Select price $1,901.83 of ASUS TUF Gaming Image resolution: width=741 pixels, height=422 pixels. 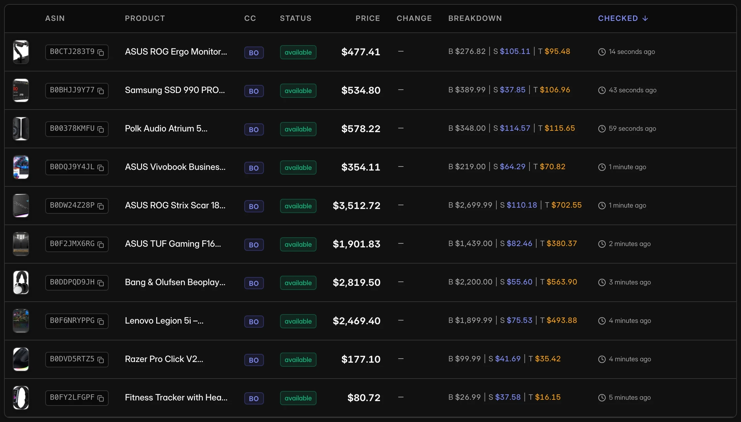tap(356, 244)
